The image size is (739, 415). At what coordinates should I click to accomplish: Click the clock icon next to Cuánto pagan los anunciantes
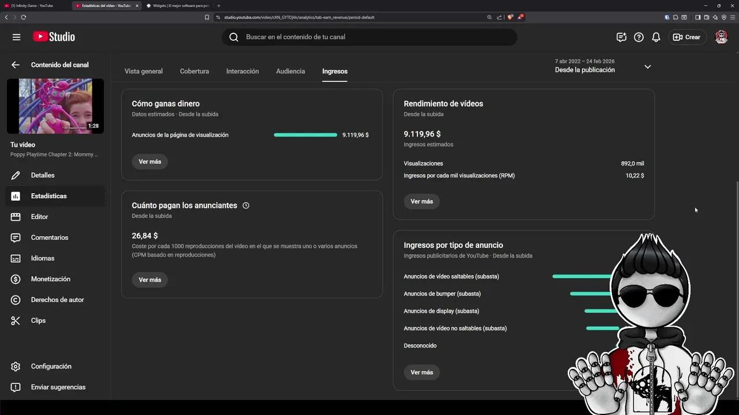tap(246, 206)
